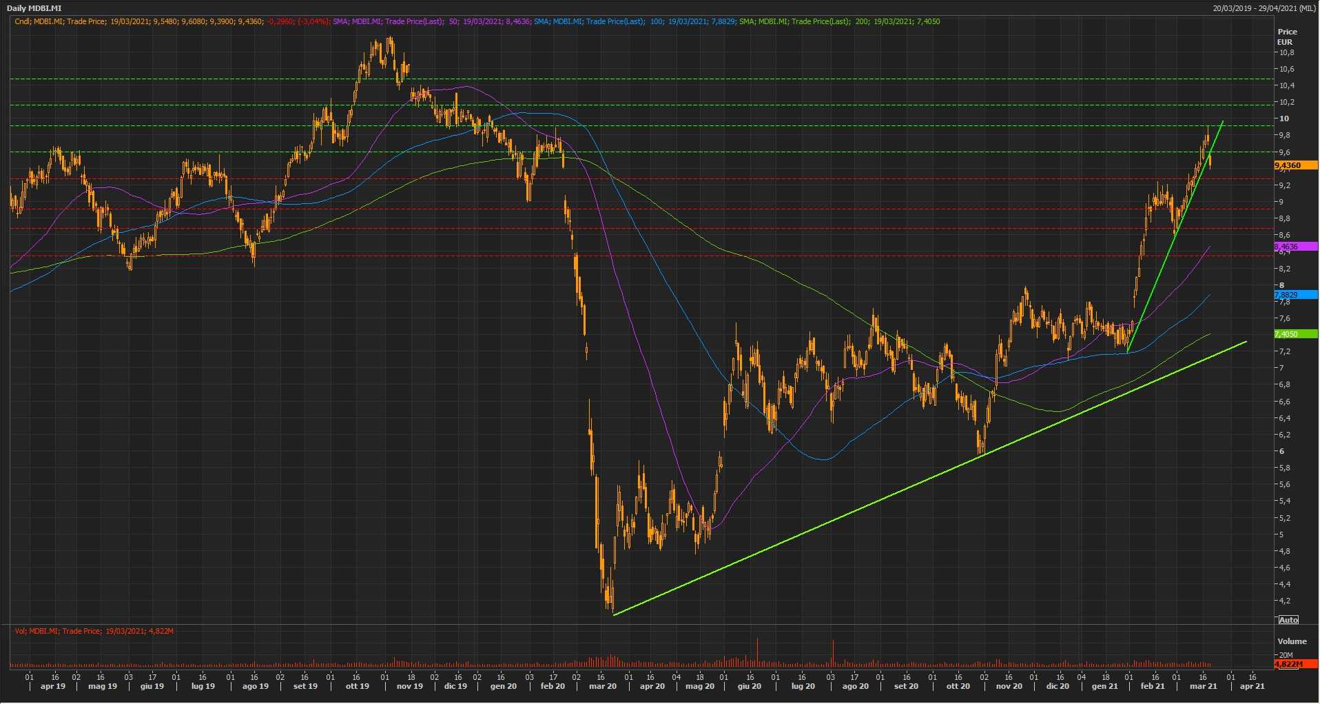Select the Vol MDBI.MI volume legend text

pyautogui.click(x=94, y=631)
